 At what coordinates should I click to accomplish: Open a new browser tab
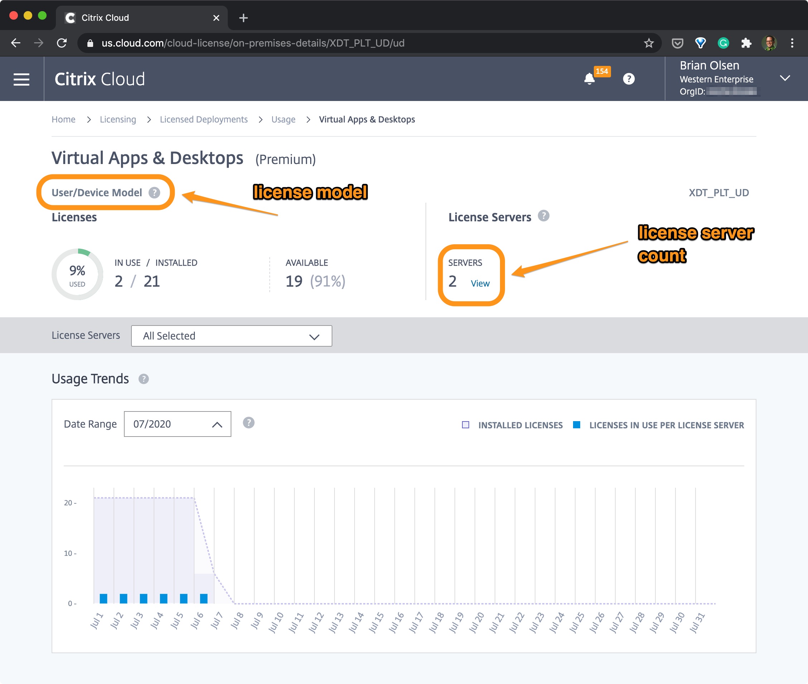(x=243, y=18)
